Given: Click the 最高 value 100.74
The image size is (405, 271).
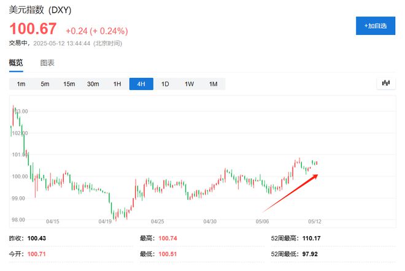Looking at the screenshot, I should pos(168,238).
